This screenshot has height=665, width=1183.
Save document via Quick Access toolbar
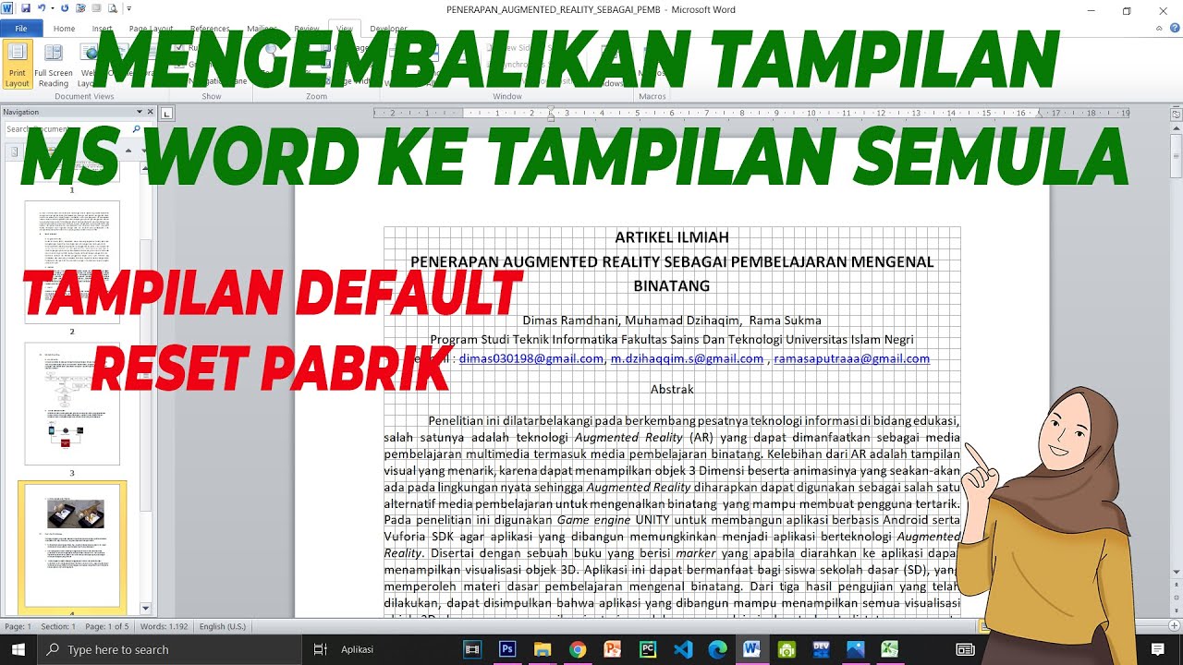pos(25,9)
